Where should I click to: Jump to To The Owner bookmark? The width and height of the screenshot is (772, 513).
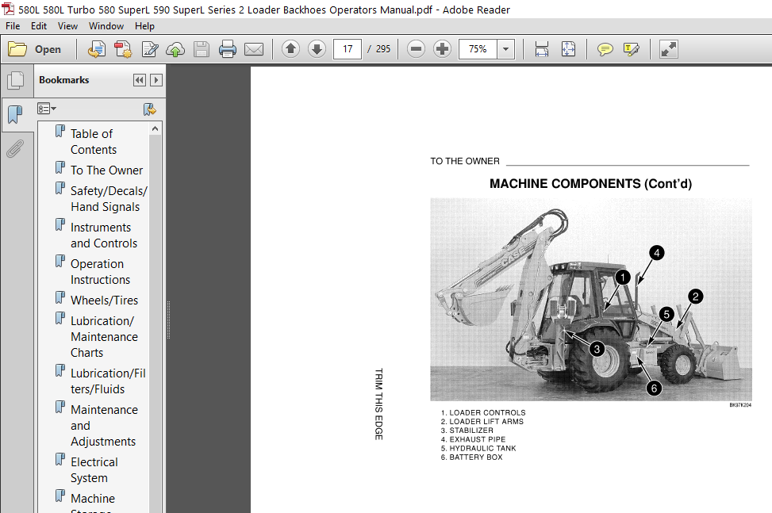(107, 170)
